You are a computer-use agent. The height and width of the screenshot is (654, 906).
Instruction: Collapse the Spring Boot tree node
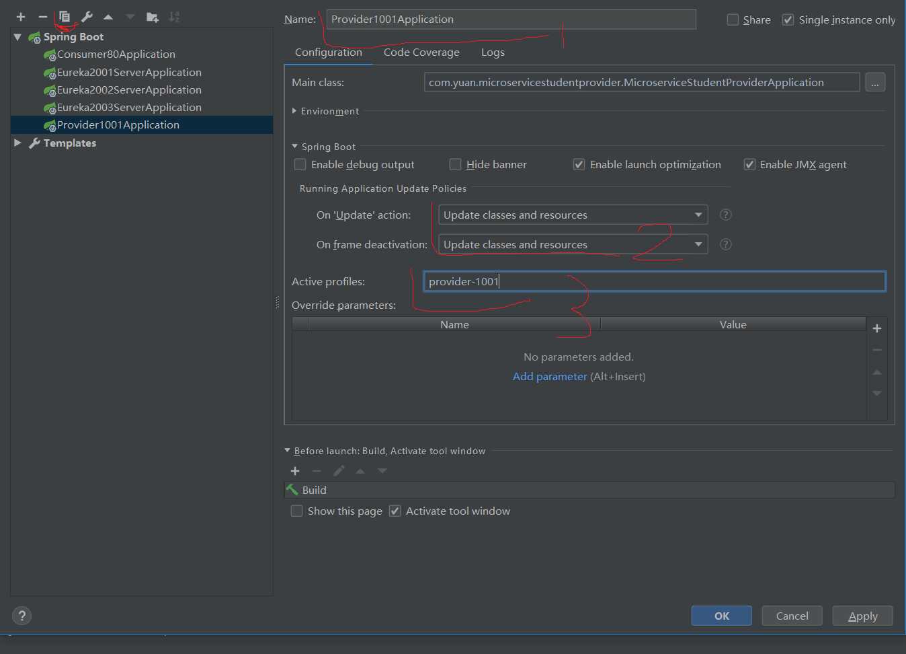point(17,37)
